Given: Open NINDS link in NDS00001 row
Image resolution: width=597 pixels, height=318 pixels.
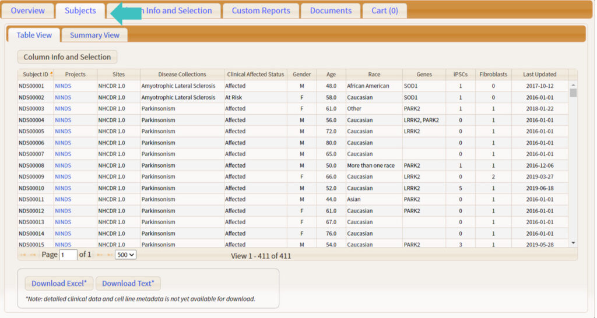Looking at the screenshot, I should [63, 86].
